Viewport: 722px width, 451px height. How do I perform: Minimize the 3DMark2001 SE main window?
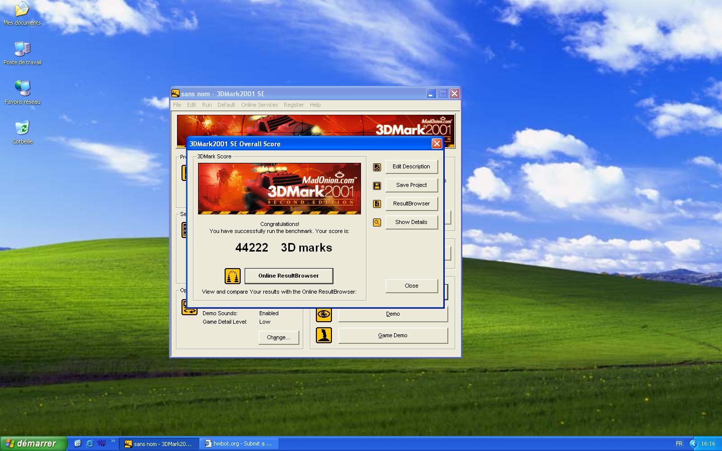point(431,94)
